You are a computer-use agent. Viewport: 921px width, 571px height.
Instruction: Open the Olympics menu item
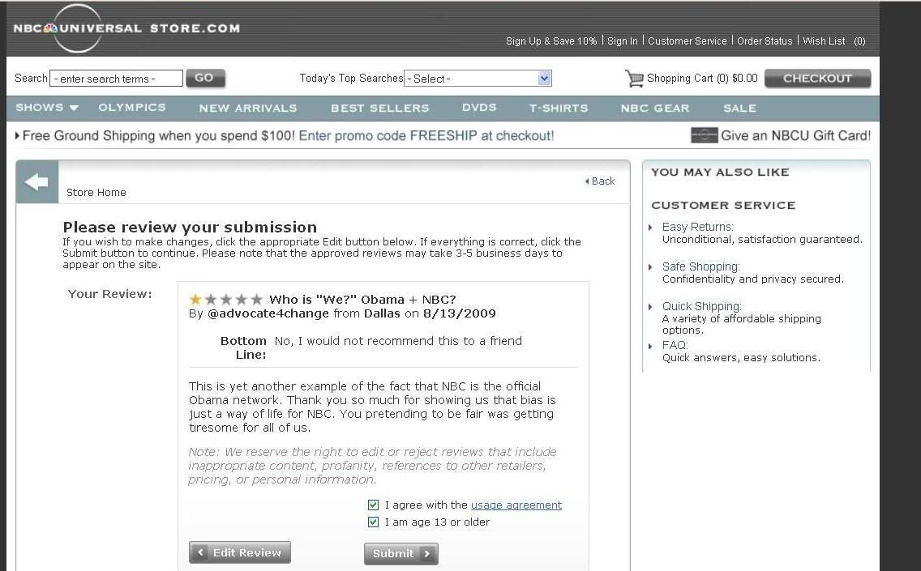pyautogui.click(x=132, y=108)
